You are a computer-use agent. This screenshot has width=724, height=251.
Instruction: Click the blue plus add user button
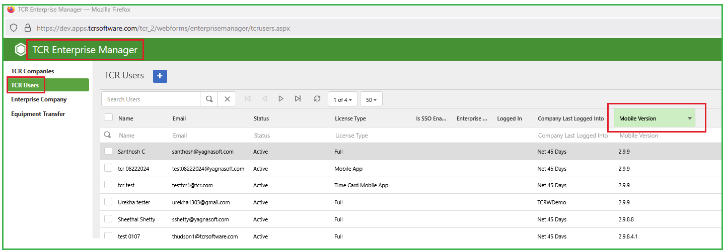coord(160,76)
